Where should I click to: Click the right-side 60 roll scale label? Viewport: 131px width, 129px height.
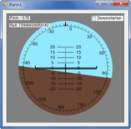click(102, 53)
